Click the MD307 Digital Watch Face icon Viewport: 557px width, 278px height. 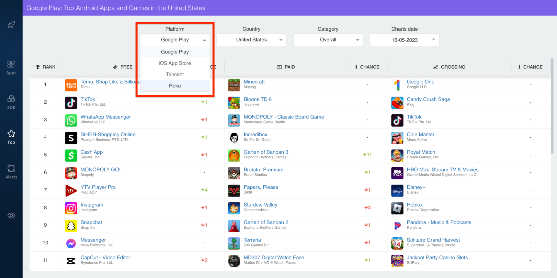(234, 261)
